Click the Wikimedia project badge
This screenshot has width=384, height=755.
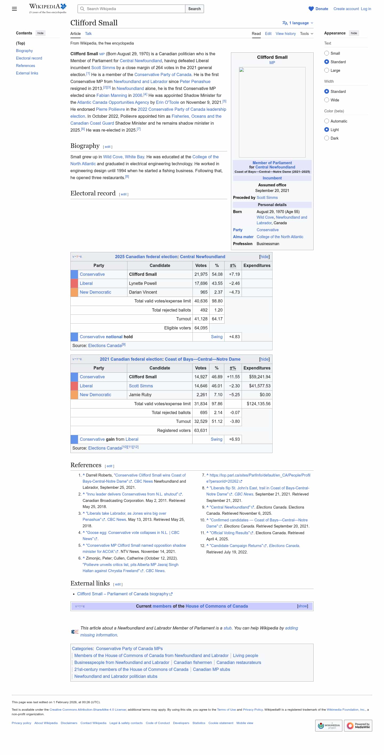(x=328, y=725)
